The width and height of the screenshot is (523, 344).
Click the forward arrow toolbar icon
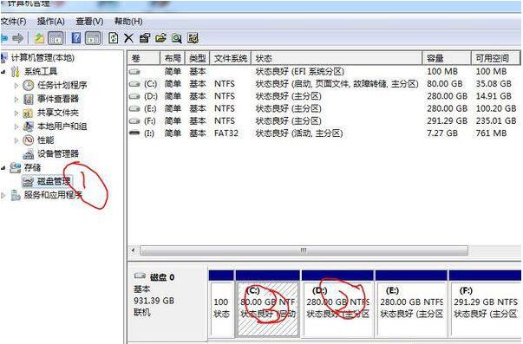coord(17,38)
